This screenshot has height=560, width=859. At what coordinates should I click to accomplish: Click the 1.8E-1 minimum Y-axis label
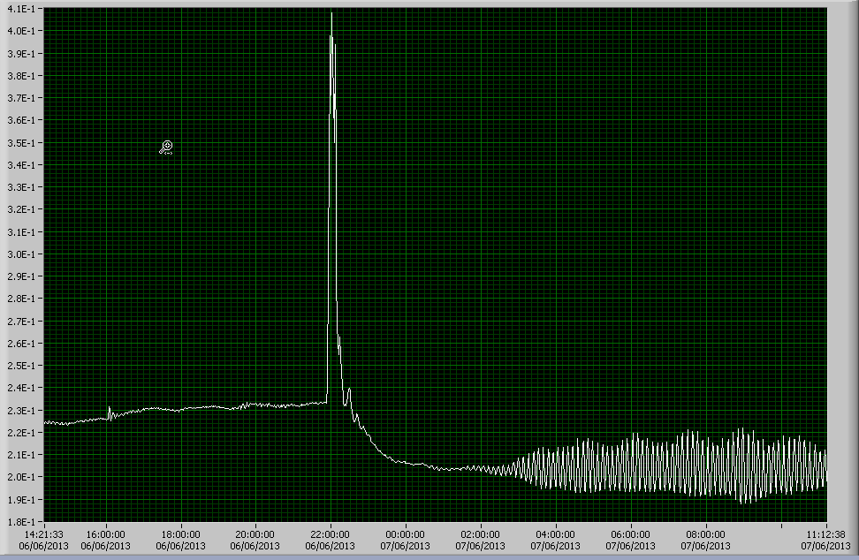click(x=20, y=521)
